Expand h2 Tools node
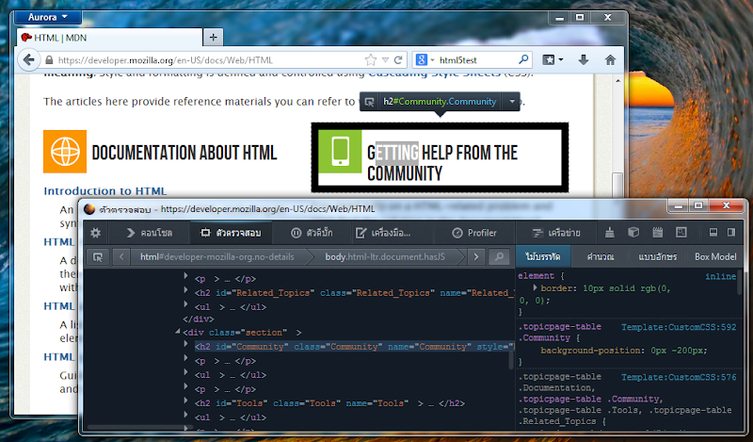753x442 pixels. (185, 401)
